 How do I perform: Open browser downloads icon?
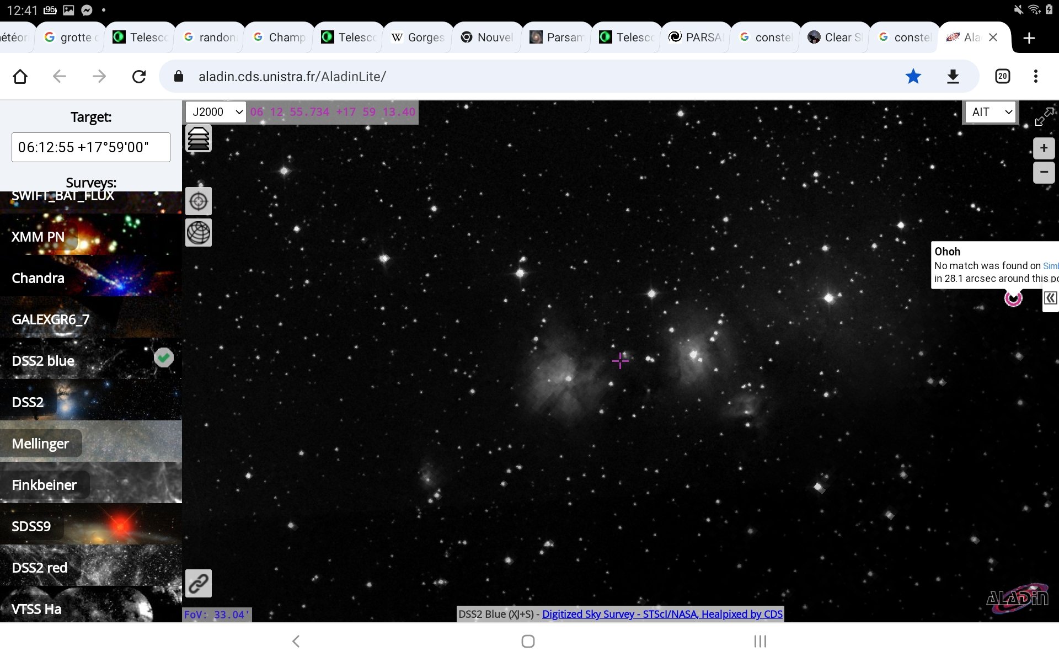(x=953, y=76)
